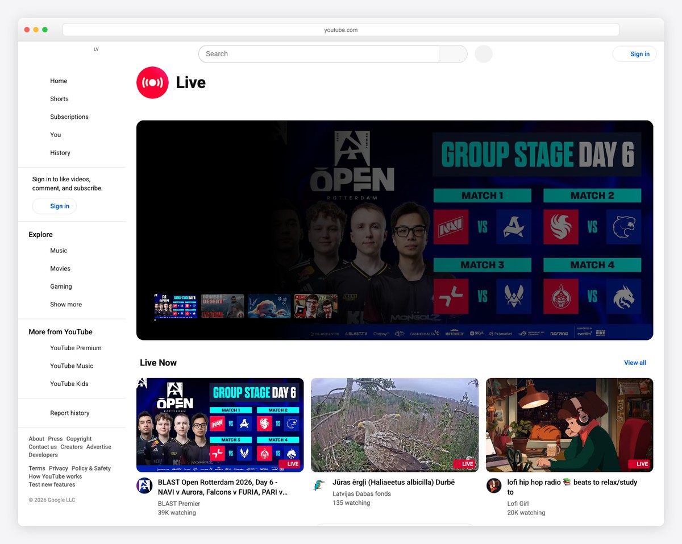Open the BLAST Open Rotterdam Day 6 stream thumbnail
682x544 pixels.
(220, 425)
